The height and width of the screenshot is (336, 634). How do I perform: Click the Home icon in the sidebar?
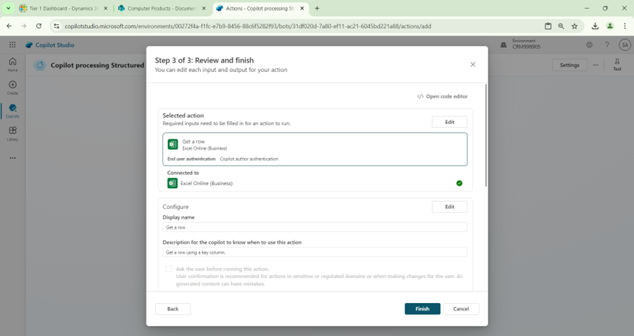(12, 64)
